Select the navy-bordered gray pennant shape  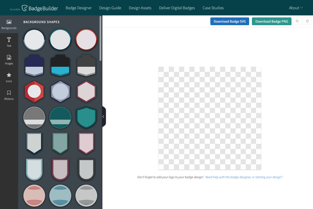(x=34, y=143)
